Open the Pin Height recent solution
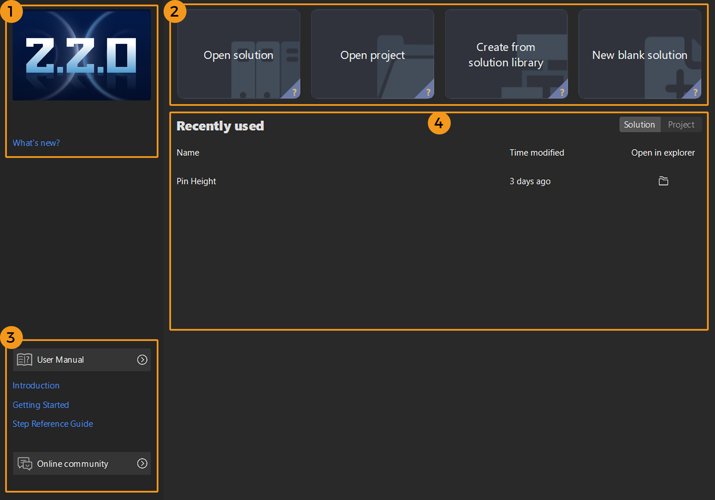The image size is (715, 500). pyautogui.click(x=196, y=181)
